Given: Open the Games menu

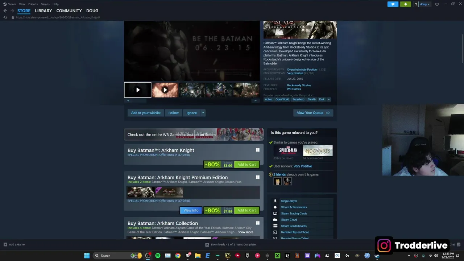Looking at the screenshot, I should 45,4.
